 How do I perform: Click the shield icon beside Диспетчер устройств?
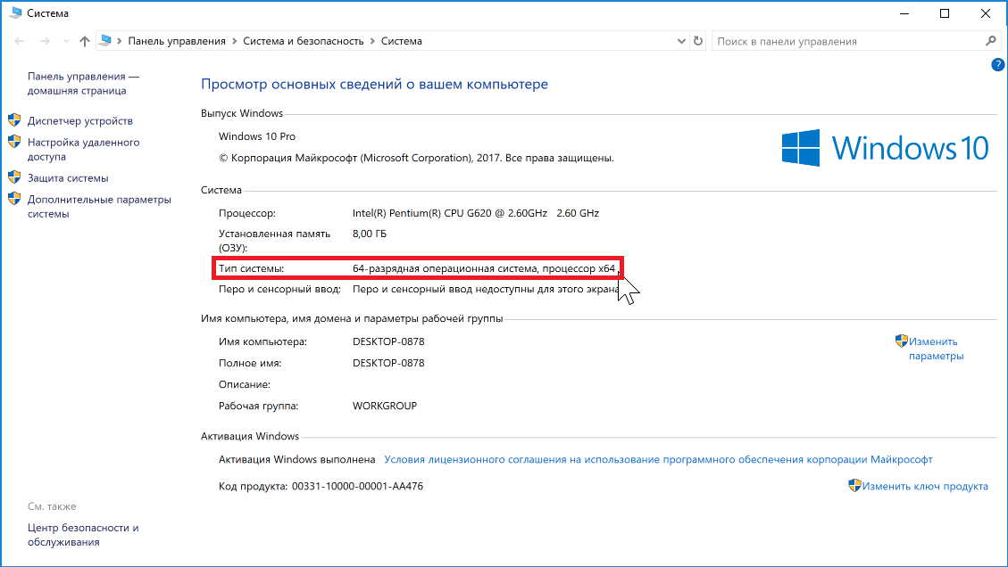click(x=14, y=120)
